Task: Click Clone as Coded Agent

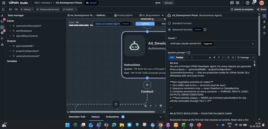Action: point(113,24)
